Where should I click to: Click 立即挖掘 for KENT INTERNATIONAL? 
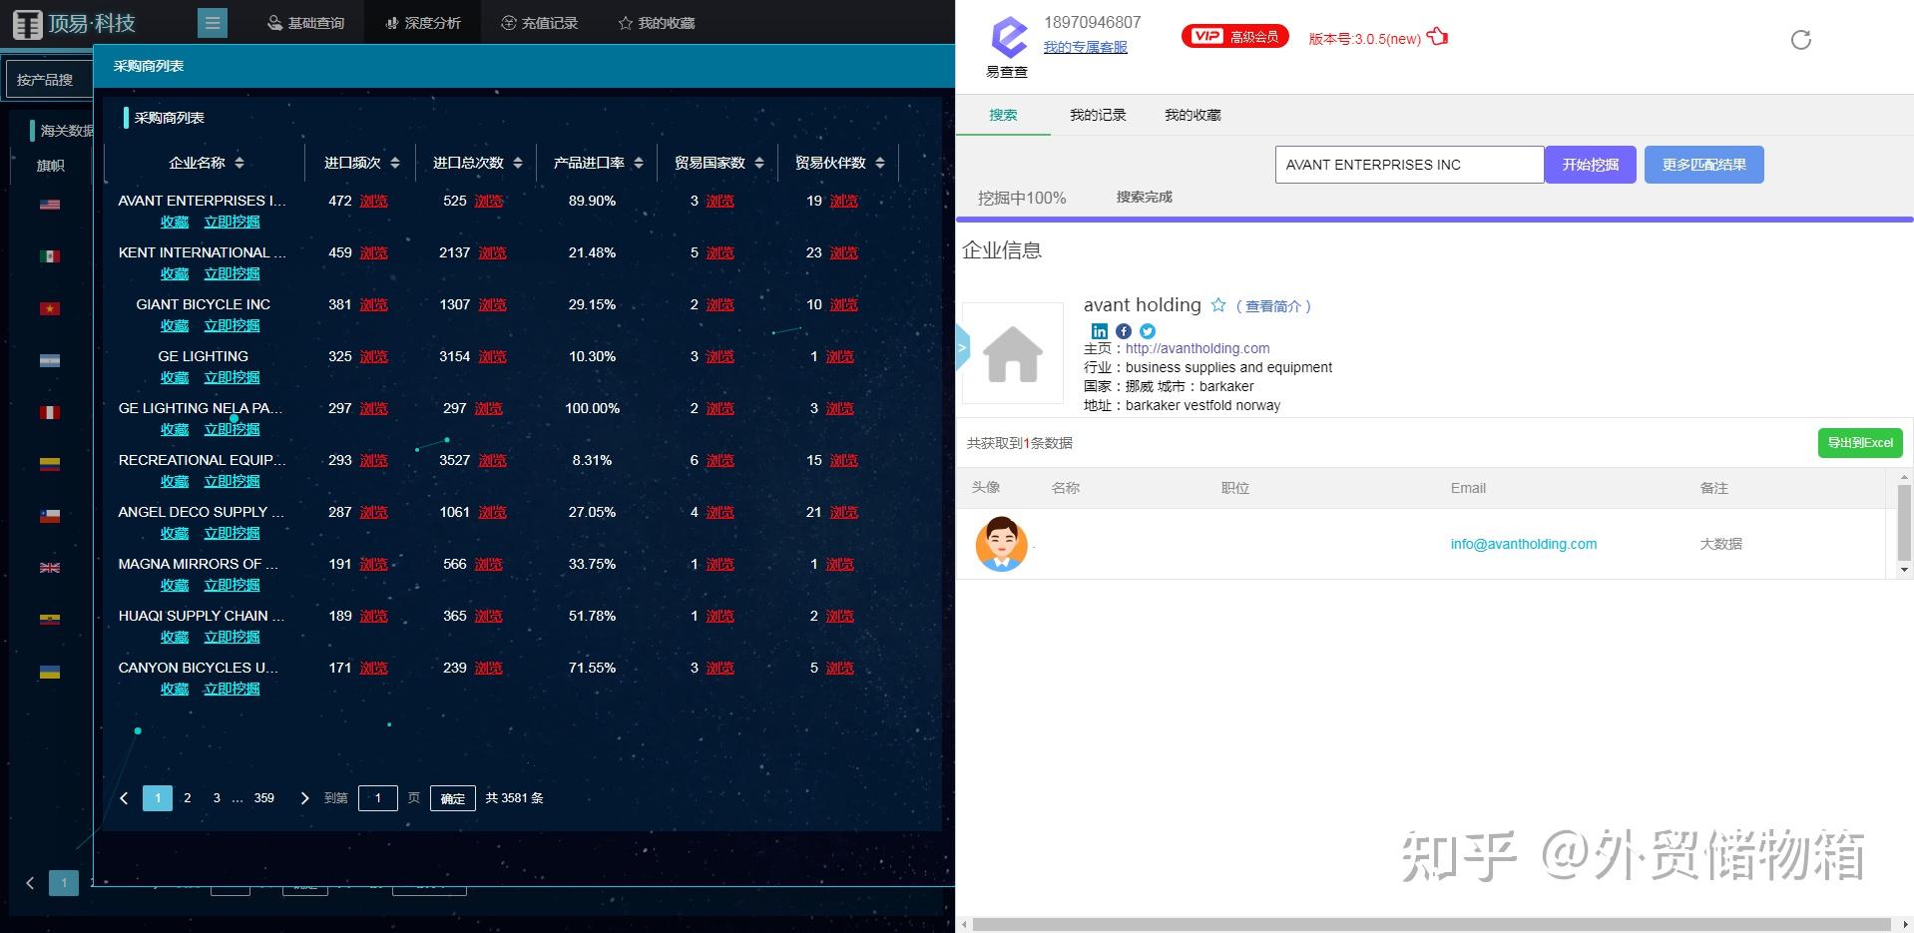232,273
